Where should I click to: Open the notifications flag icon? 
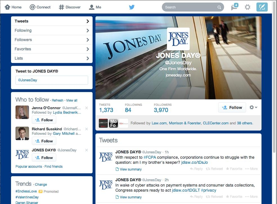coord(234,7)
